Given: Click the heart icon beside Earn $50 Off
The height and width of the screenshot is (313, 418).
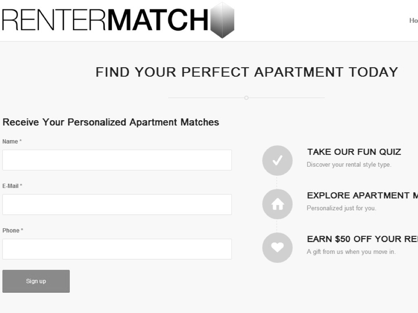Looking at the screenshot, I should point(277,247).
